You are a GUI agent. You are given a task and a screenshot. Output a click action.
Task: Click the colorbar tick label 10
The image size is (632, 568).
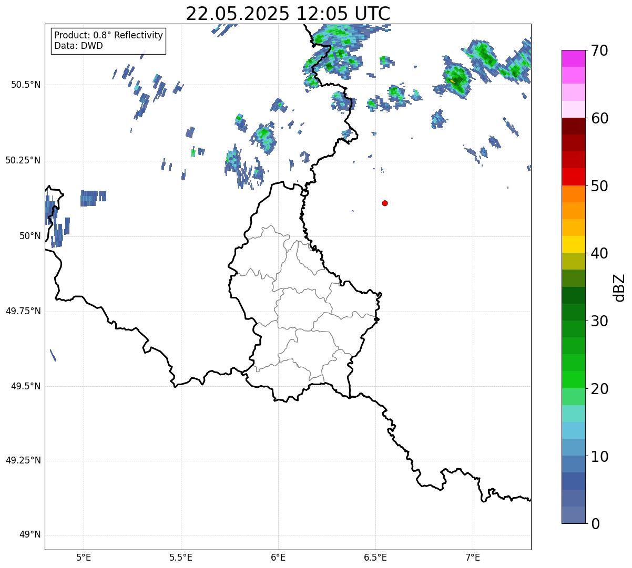[599, 457]
